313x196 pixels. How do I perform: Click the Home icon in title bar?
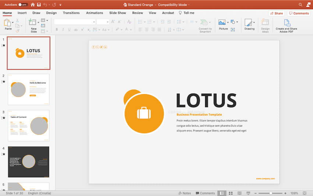33,5
